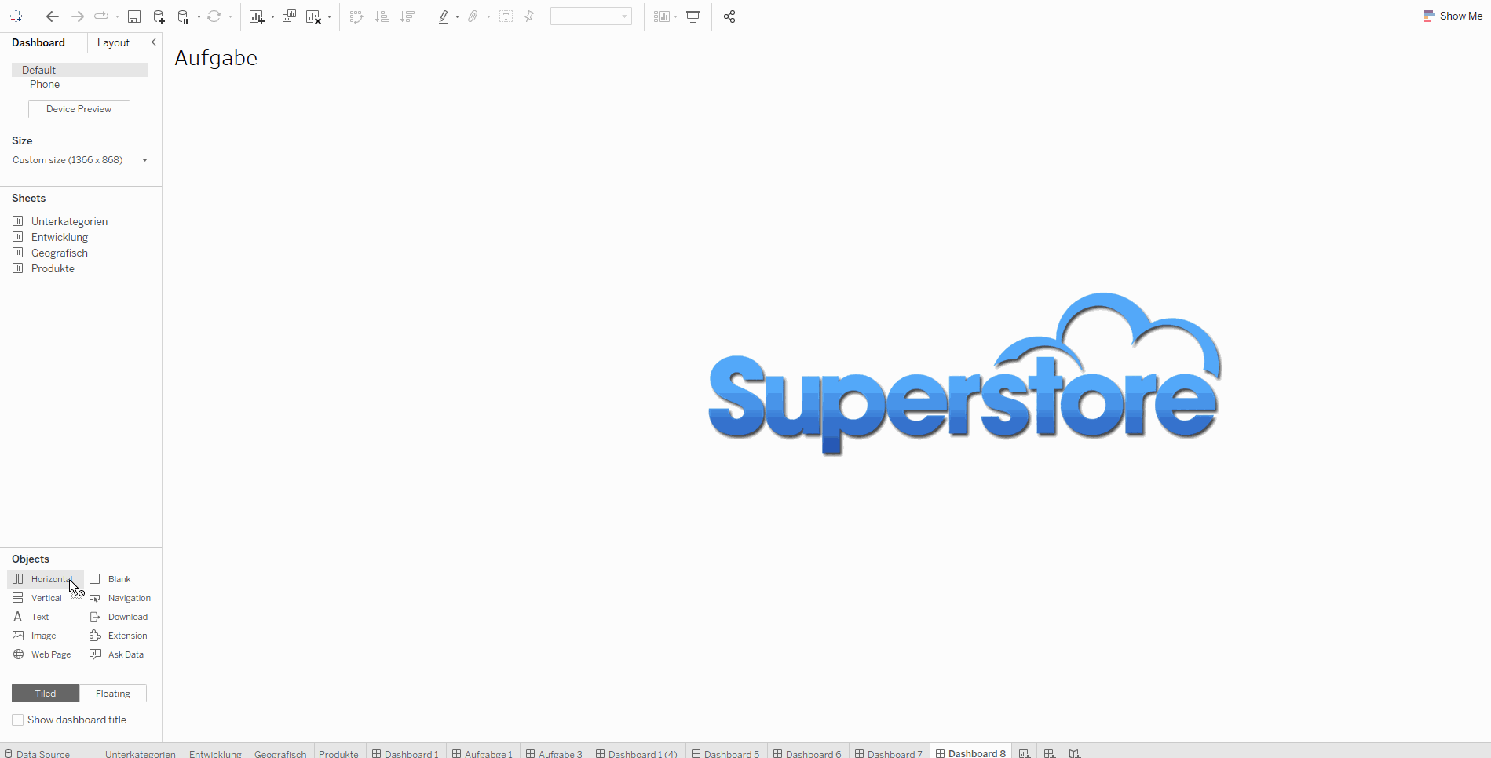Swap rows and columns icon

point(356,16)
